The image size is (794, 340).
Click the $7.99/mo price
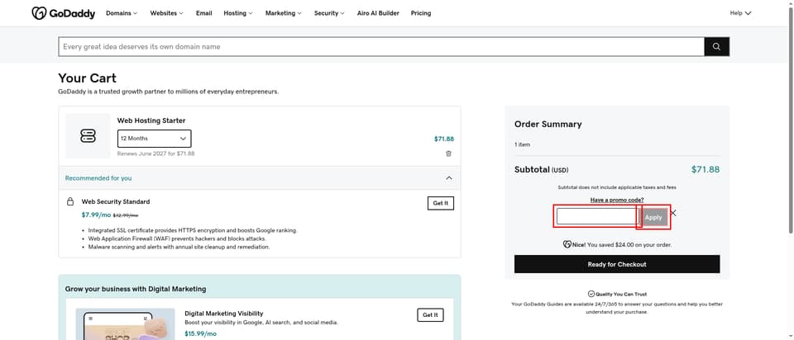[96, 215]
